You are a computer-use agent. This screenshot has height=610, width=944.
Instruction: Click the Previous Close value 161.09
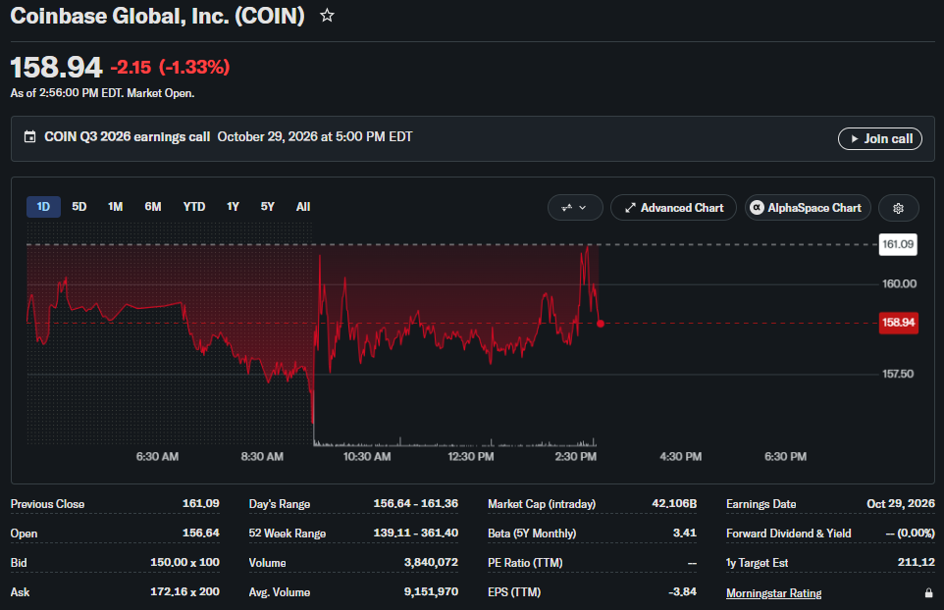[x=200, y=503]
